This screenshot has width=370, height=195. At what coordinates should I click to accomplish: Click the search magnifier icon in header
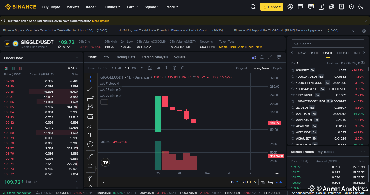(x=253, y=7)
